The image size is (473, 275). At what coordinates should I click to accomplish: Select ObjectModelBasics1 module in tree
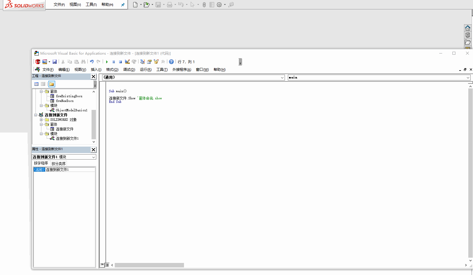[71, 110]
